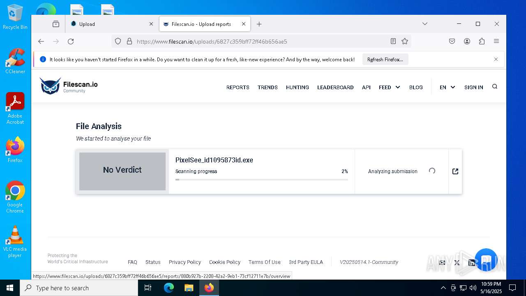Open the FAQ footer link
Screen dimensions: 526x296
(x=132, y=262)
